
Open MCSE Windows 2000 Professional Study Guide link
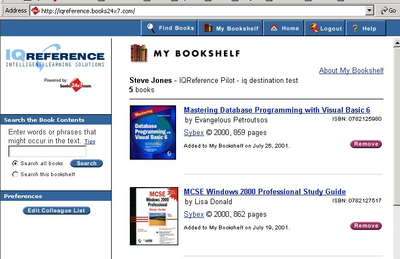(265, 192)
